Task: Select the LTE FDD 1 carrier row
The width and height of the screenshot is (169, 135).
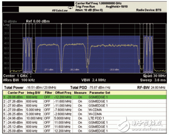Action: tap(85, 118)
